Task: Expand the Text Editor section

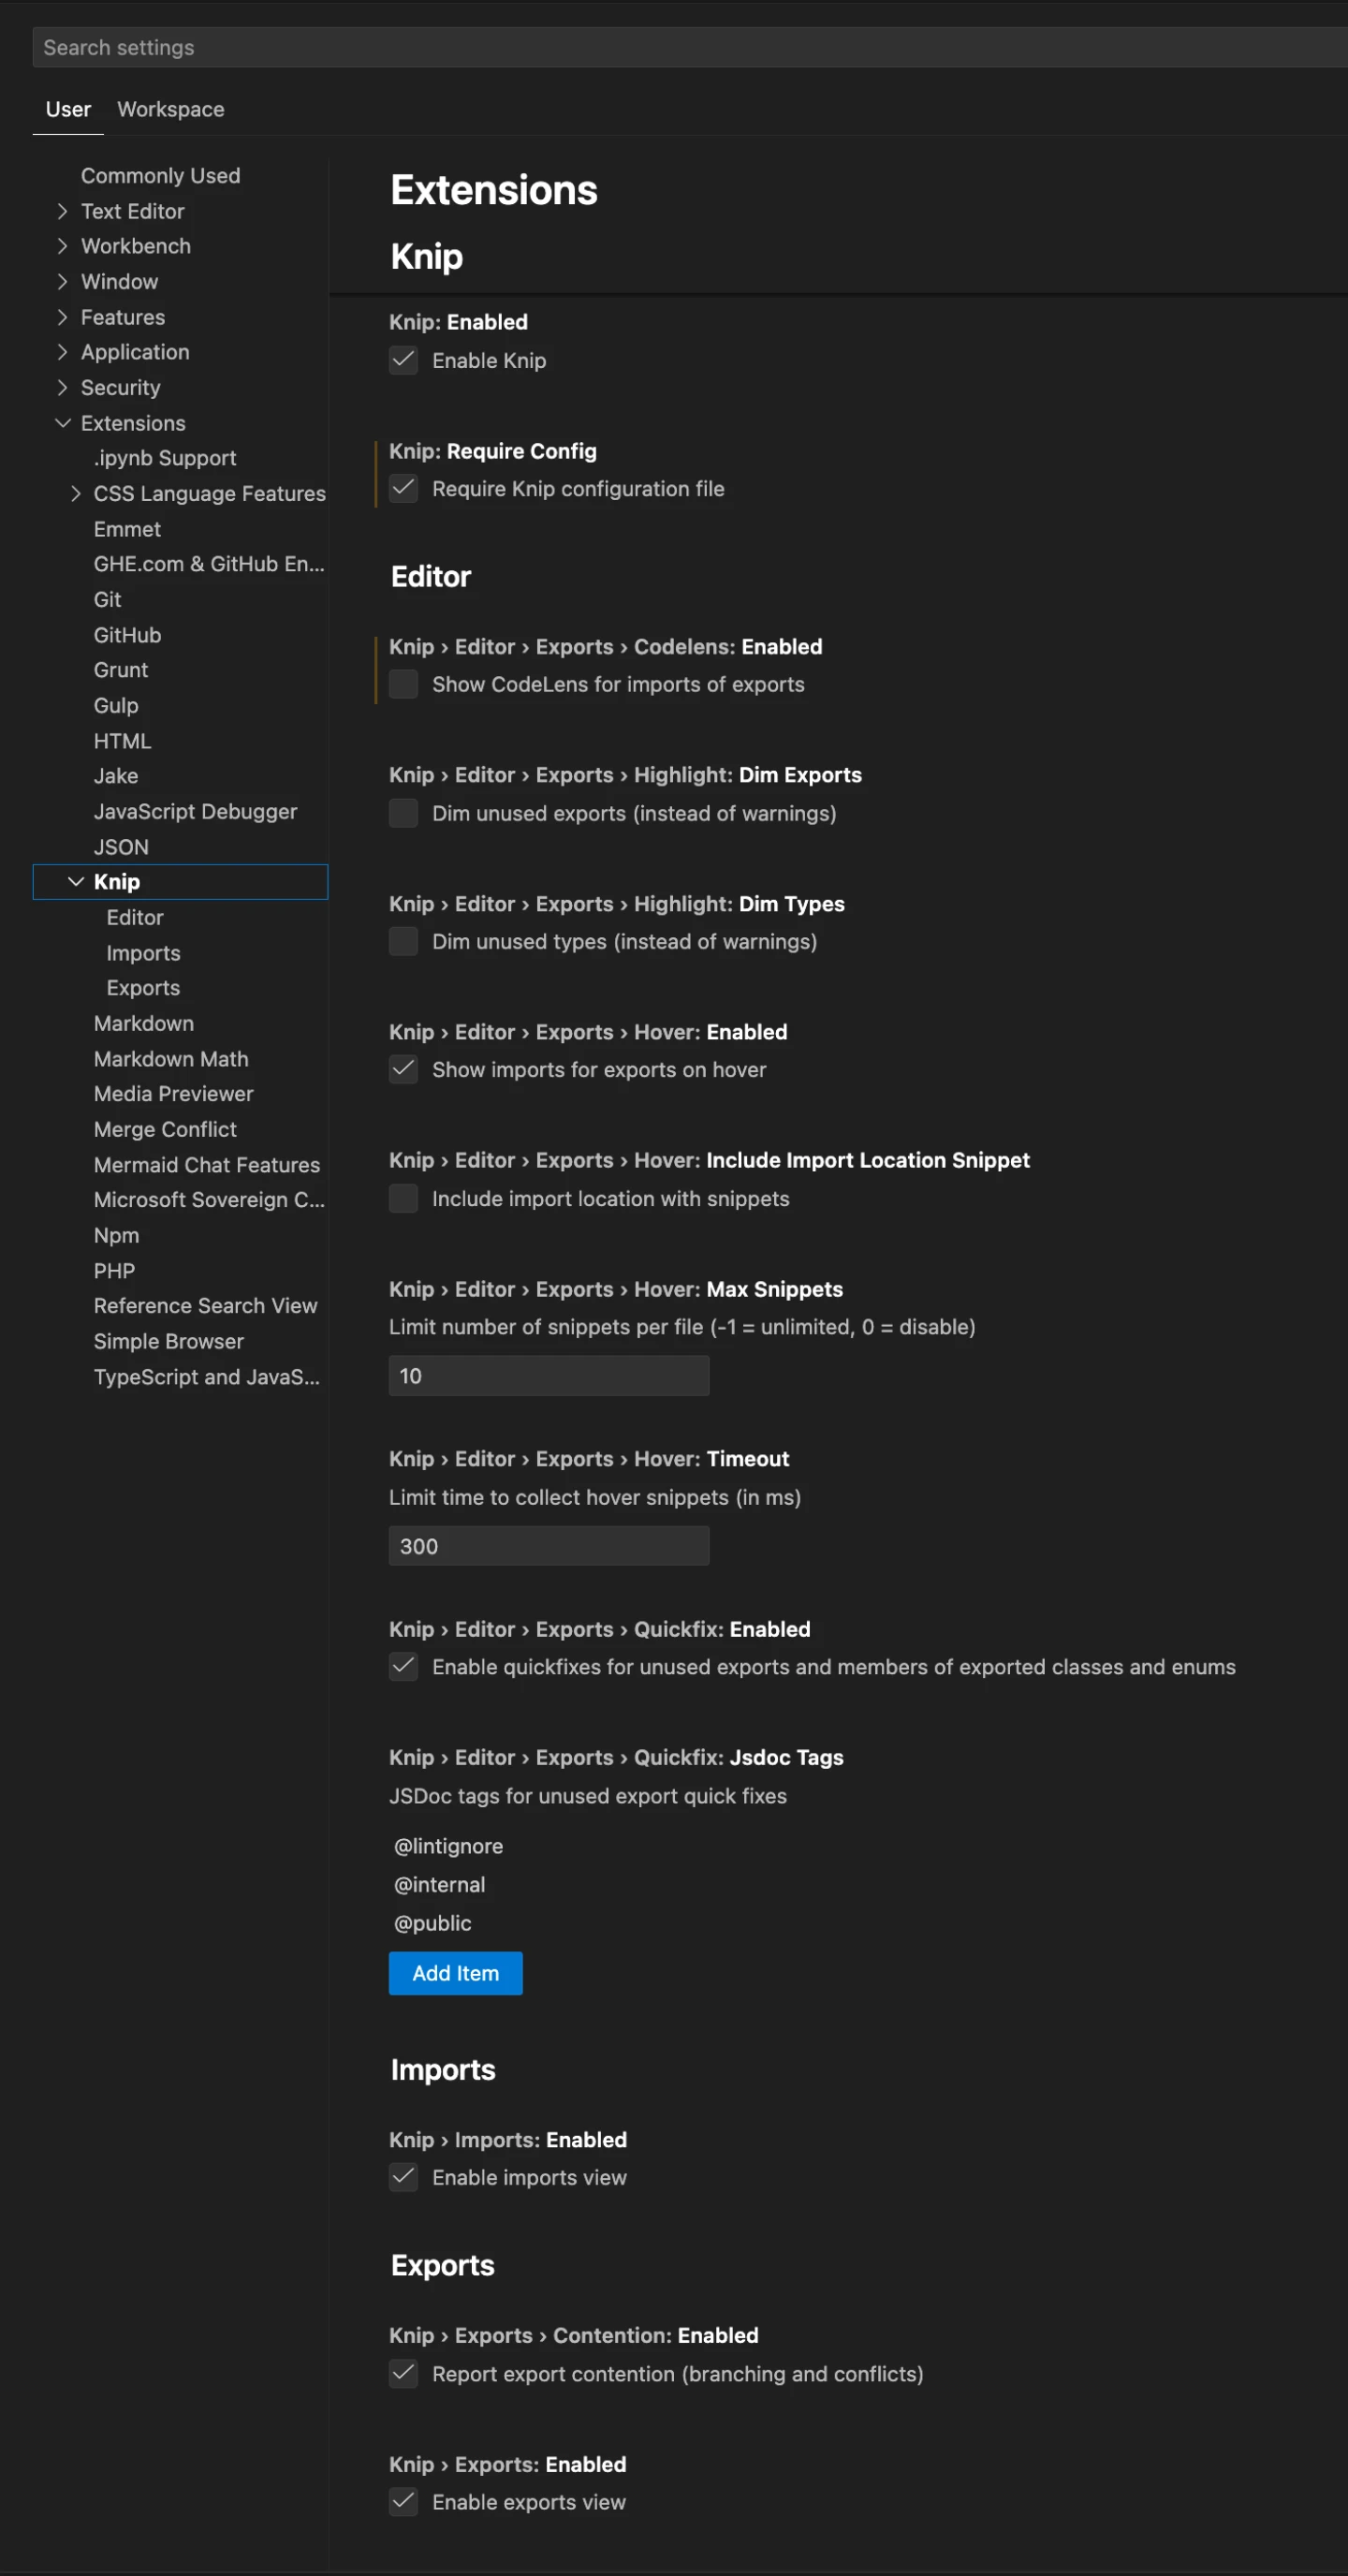Action: click(x=61, y=211)
